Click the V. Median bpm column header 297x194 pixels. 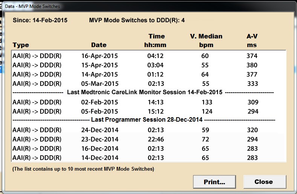[x=206, y=41]
